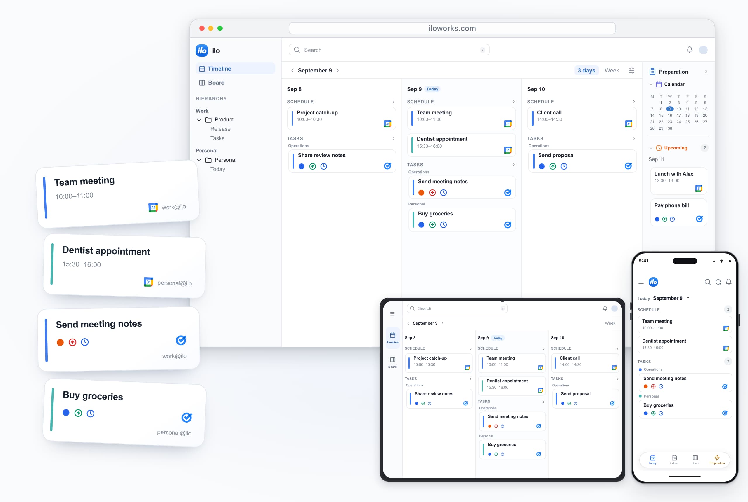This screenshot has width=748, height=502.
Task: Tap notification bell on the tablet
Action: (x=605, y=308)
